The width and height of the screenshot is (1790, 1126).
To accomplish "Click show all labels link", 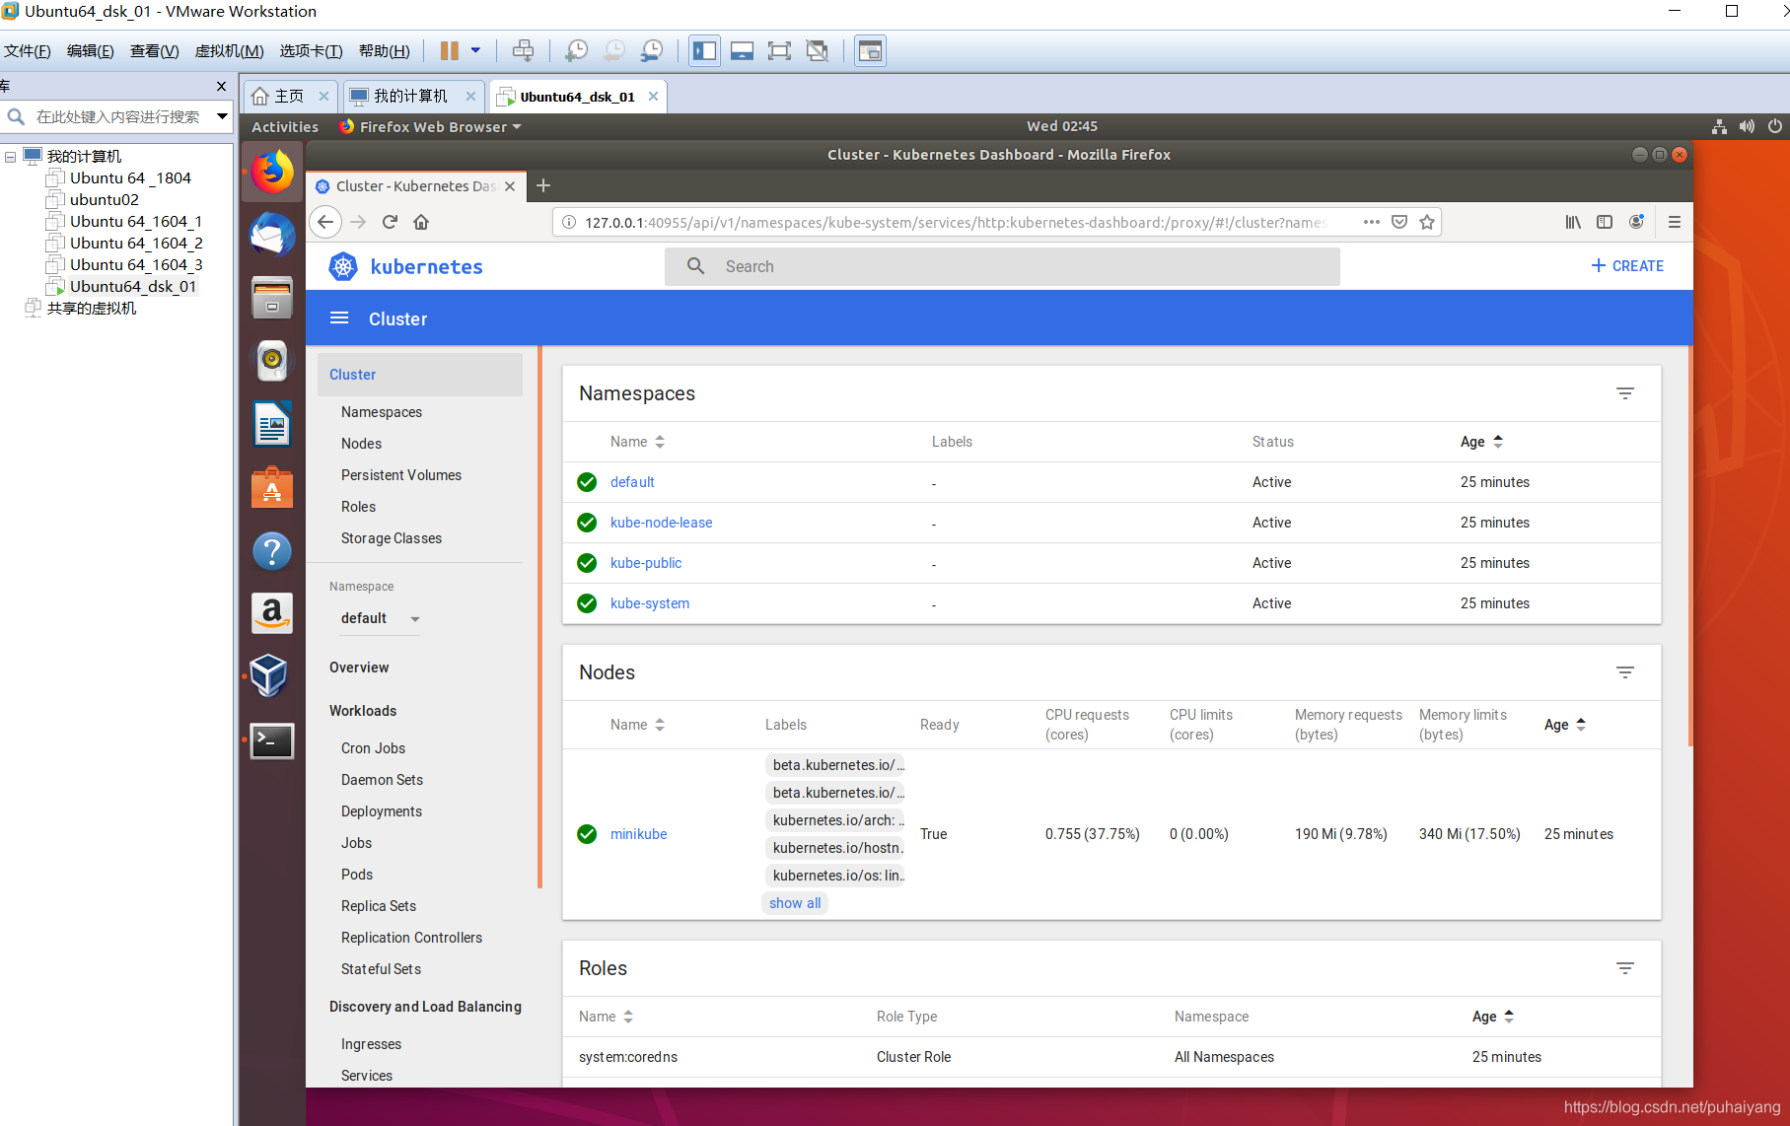I will coord(795,903).
